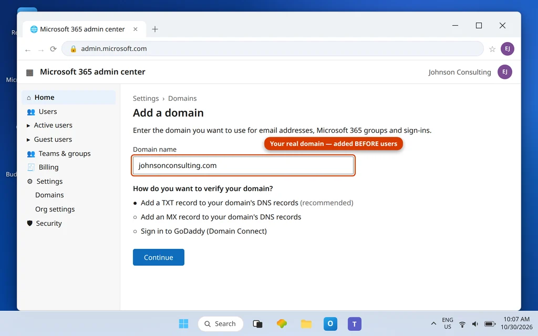Open Teams & groups in the sidebar
Image resolution: width=538 pixels, height=336 pixels.
[x=65, y=154]
